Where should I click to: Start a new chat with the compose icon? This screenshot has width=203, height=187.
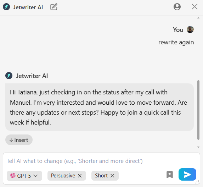[54, 7]
